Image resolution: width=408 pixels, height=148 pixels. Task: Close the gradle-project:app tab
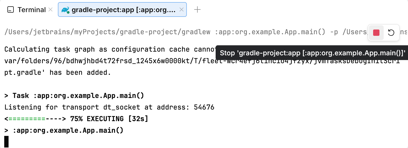tap(182, 10)
